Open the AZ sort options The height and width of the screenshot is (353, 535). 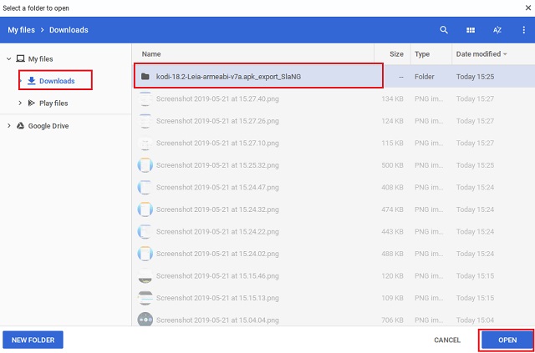tap(497, 30)
